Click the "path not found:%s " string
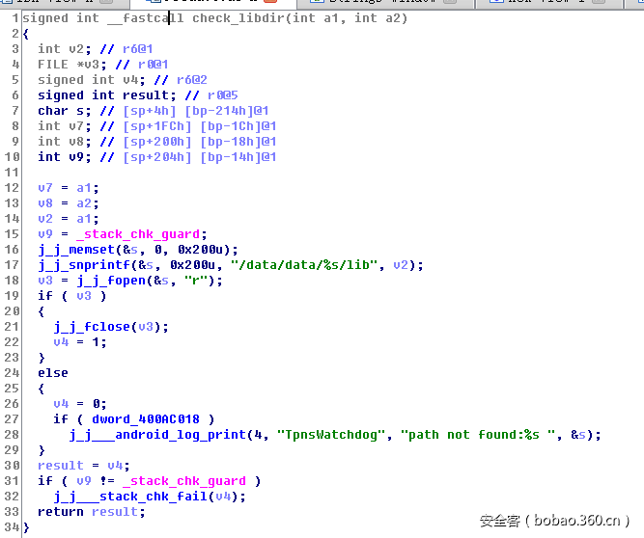 click(478, 435)
